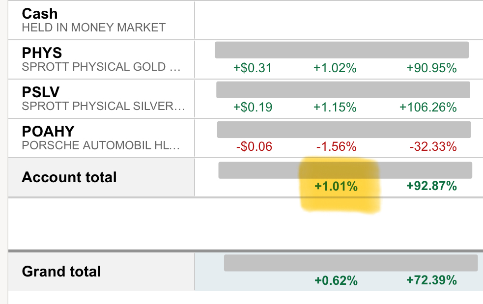Click the Sprott Physical Silver description
Screen dimensions: 483x304
[103, 107]
